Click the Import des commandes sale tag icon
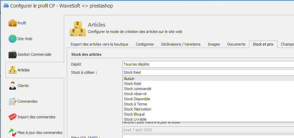The width and height of the screenshot is (294, 138). click(13, 117)
